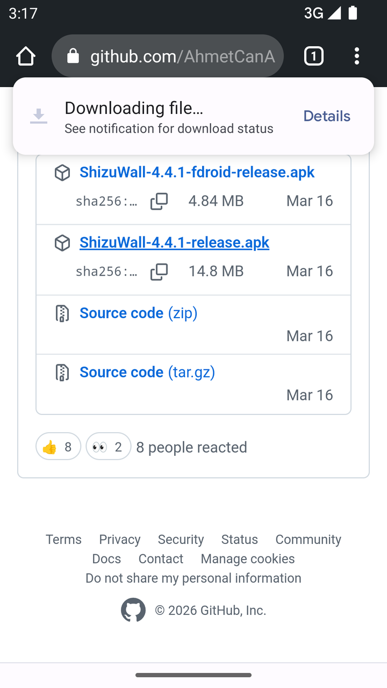
Task: Open Details of the file download
Action: coord(327,116)
